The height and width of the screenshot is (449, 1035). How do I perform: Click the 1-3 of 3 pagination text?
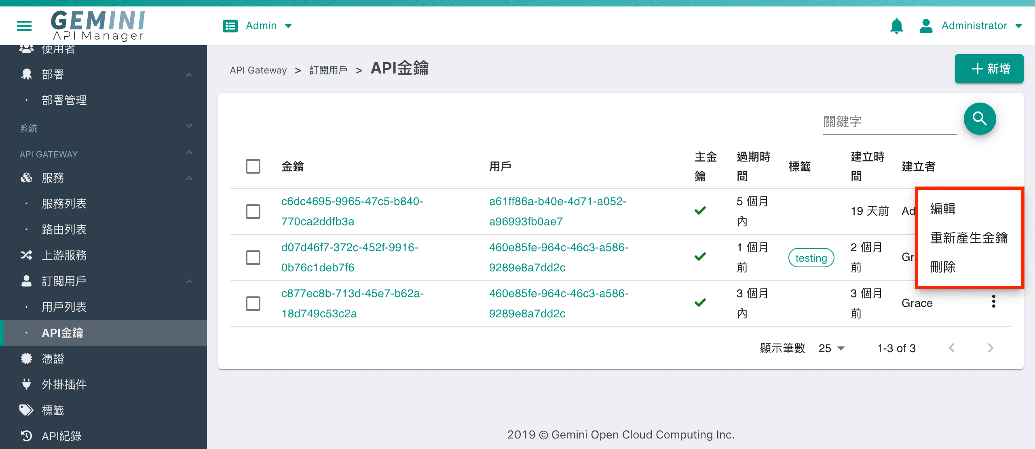(x=896, y=348)
